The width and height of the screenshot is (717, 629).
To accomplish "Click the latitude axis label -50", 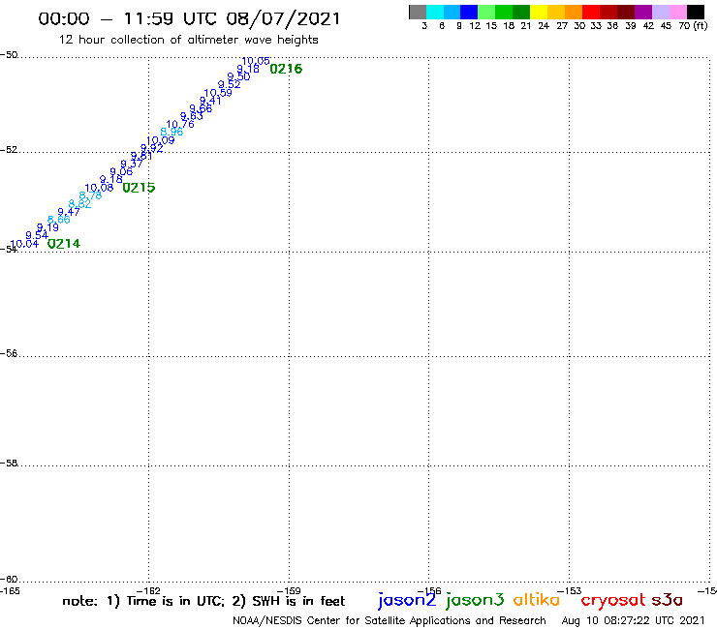I will coord(9,55).
